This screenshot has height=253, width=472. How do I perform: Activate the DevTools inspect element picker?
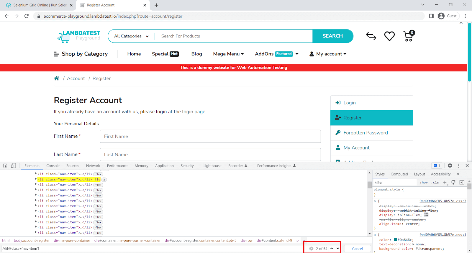pos(5,166)
